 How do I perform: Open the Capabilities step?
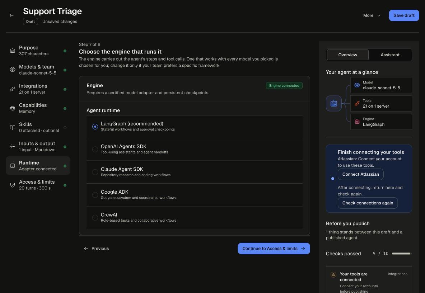[38, 108]
